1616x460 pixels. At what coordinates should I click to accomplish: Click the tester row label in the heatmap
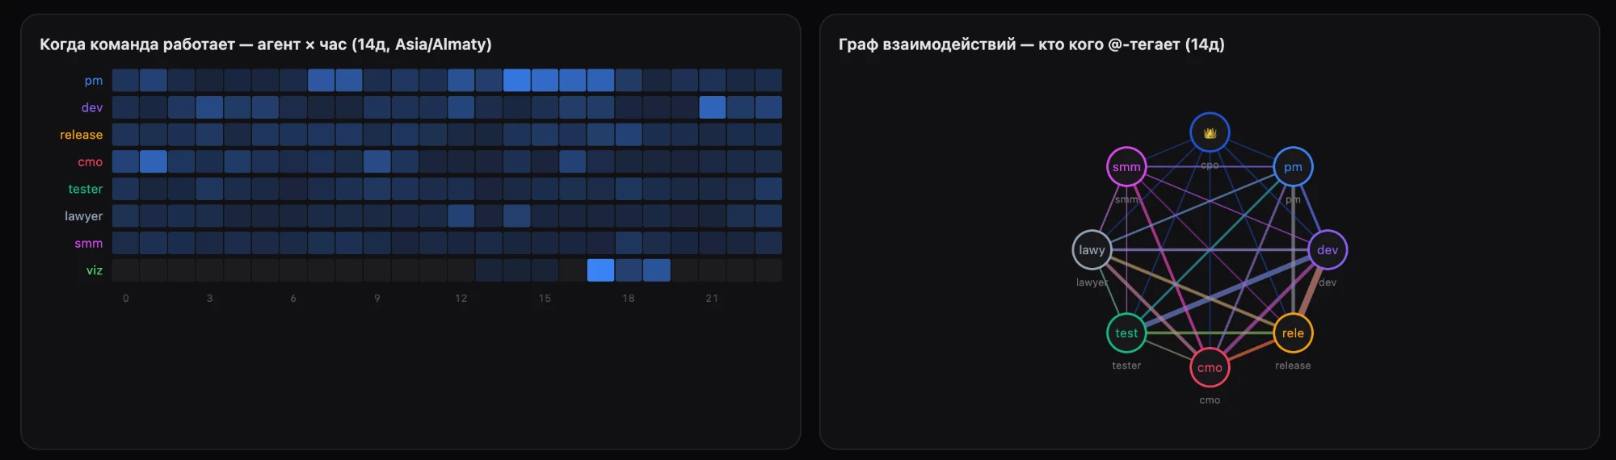pyautogui.click(x=86, y=189)
